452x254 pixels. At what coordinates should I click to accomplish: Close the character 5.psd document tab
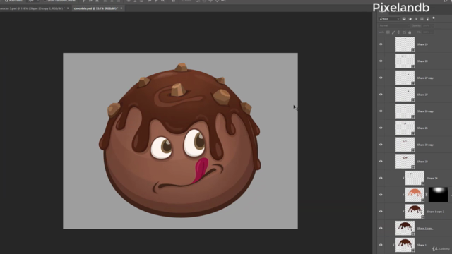[68, 8]
